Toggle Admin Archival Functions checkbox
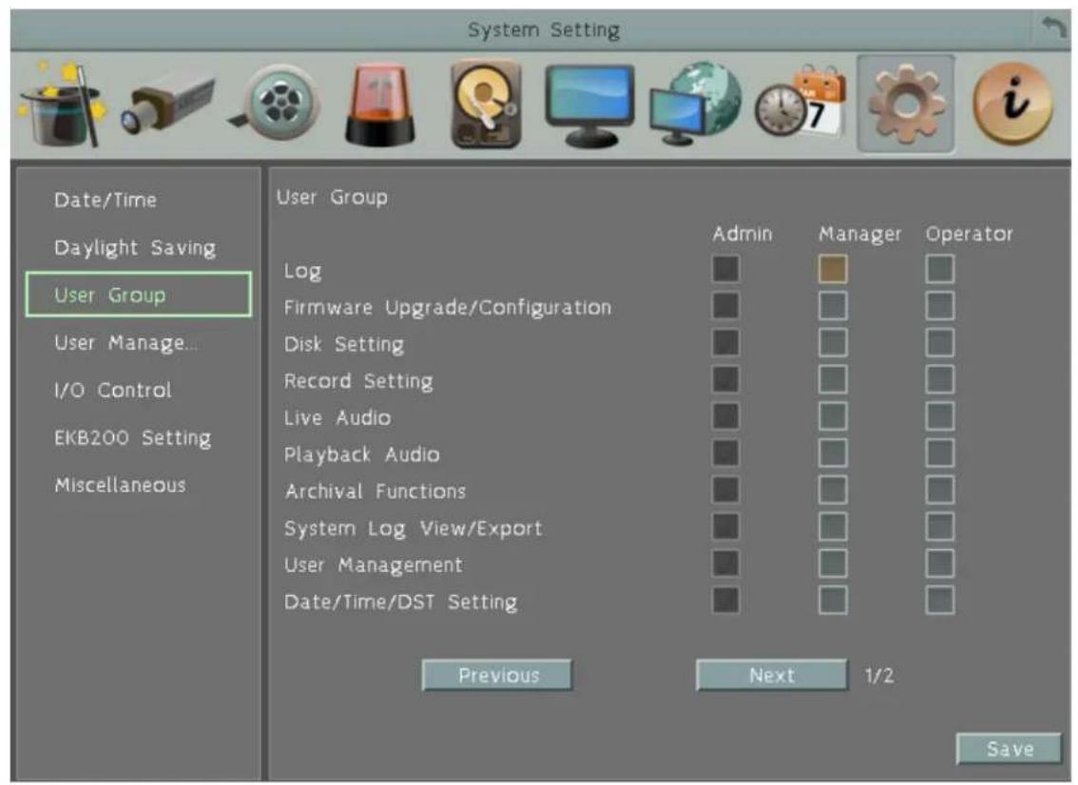 click(726, 490)
